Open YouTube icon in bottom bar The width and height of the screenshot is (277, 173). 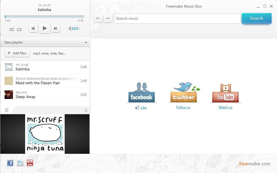click(x=30, y=163)
